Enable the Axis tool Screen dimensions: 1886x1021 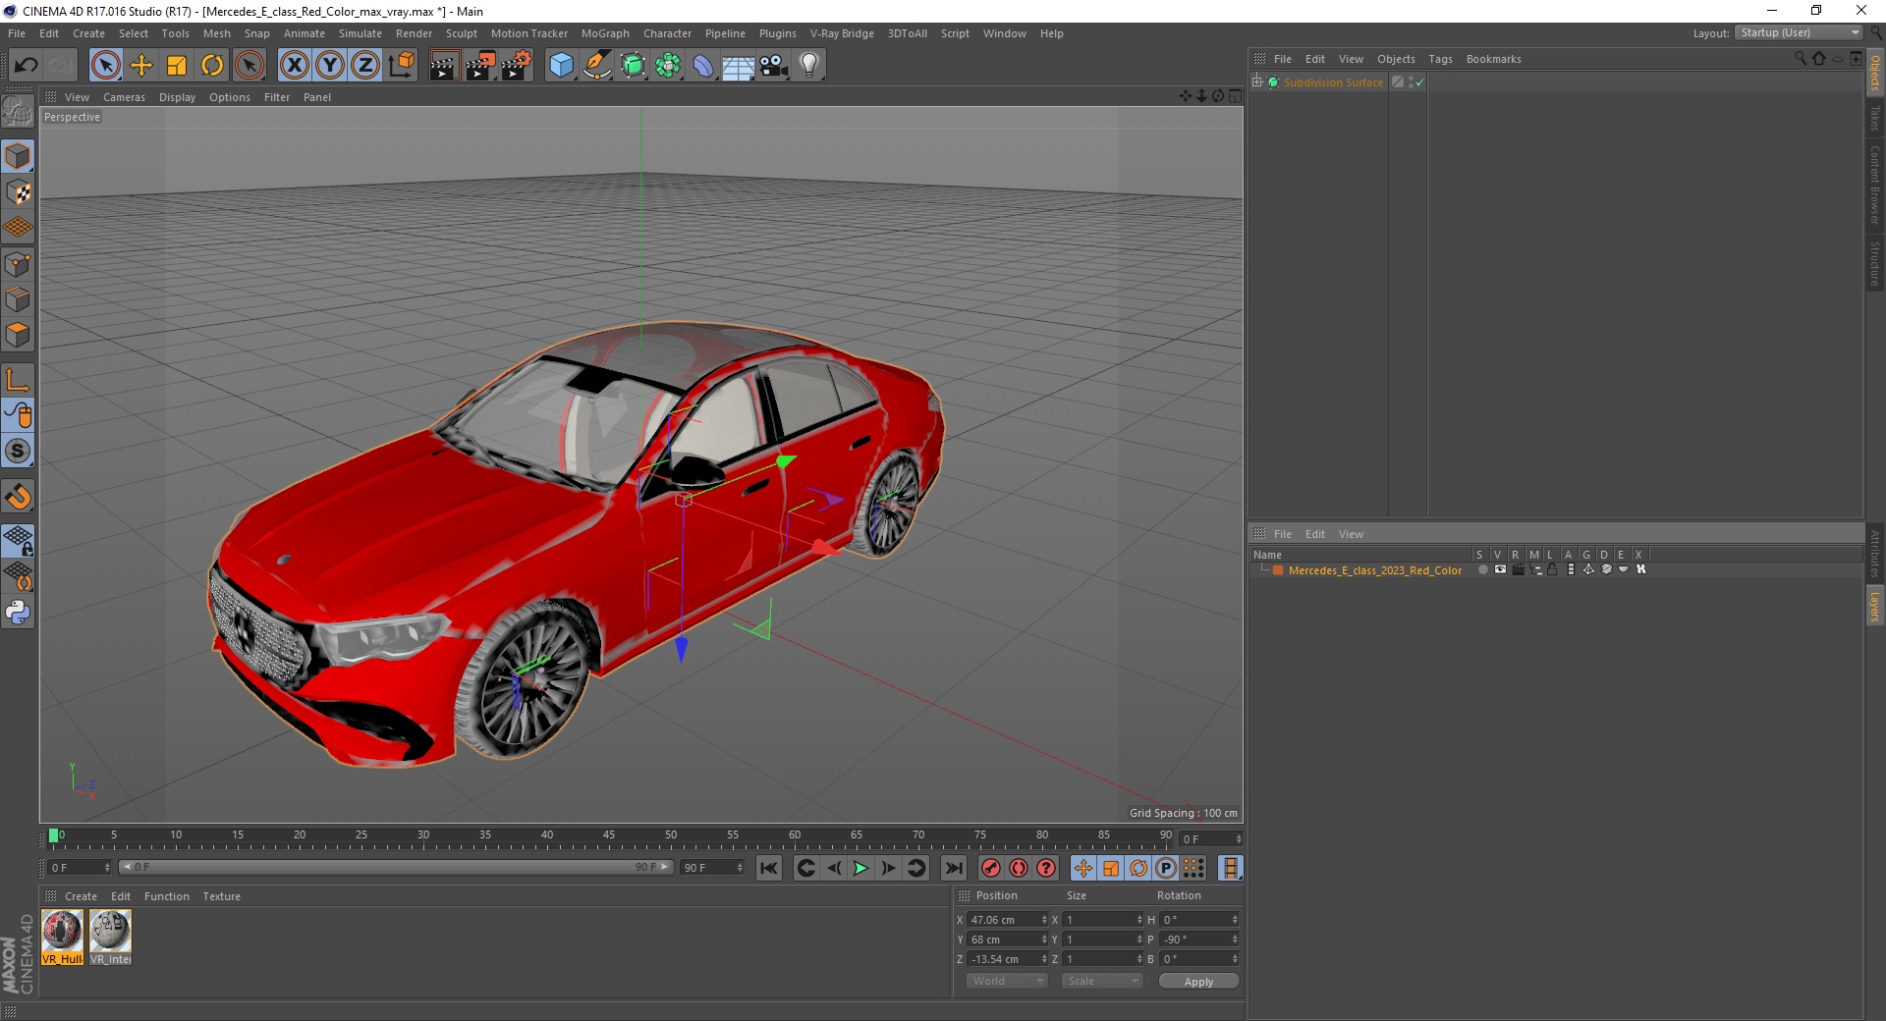coord(18,380)
